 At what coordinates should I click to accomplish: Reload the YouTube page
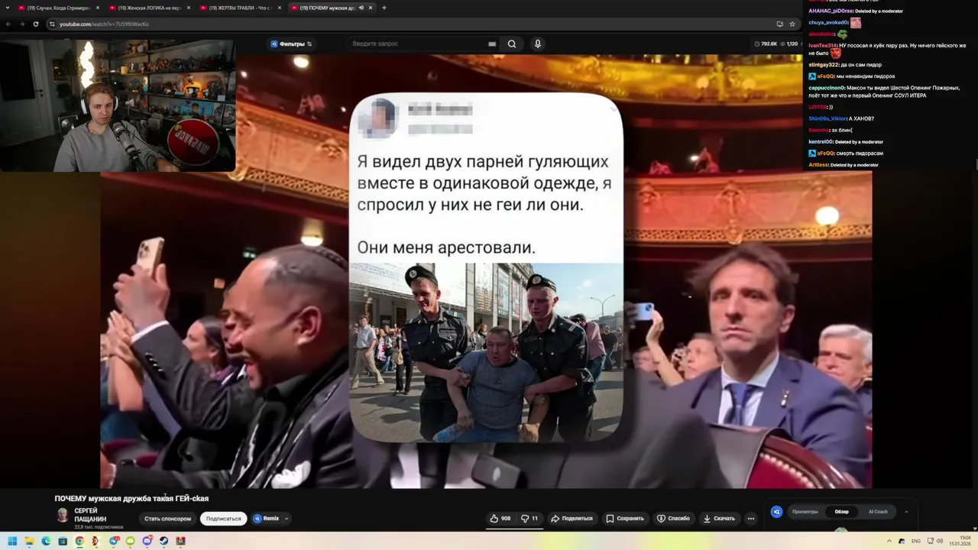click(x=35, y=24)
